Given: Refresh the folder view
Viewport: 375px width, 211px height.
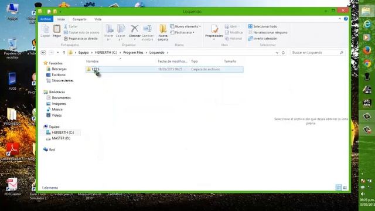Looking at the screenshot, I should pos(283,53).
